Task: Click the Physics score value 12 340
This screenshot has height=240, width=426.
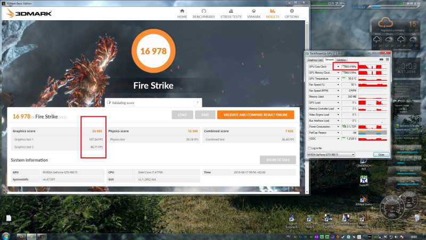Action: click(193, 131)
